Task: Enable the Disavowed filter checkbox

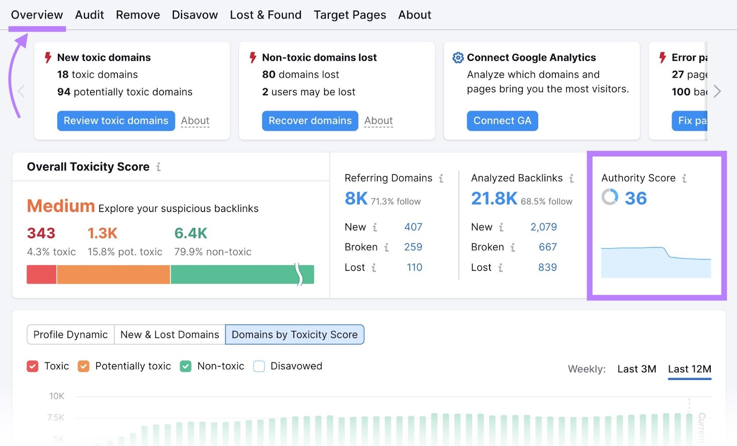Action: tap(259, 366)
